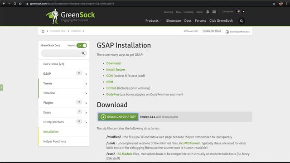Viewport: 290px width, 163px height.
Task: Click the NPM link
Action: pos(110,82)
